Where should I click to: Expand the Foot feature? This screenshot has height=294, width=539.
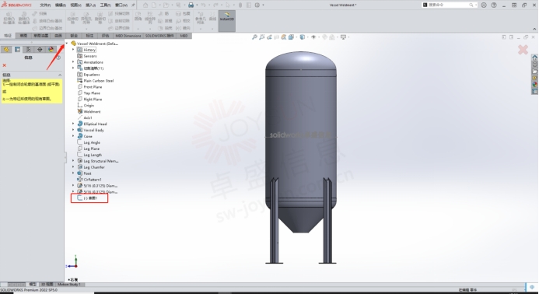click(x=73, y=173)
